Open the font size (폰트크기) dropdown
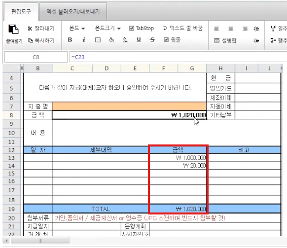 click(108, 28)
